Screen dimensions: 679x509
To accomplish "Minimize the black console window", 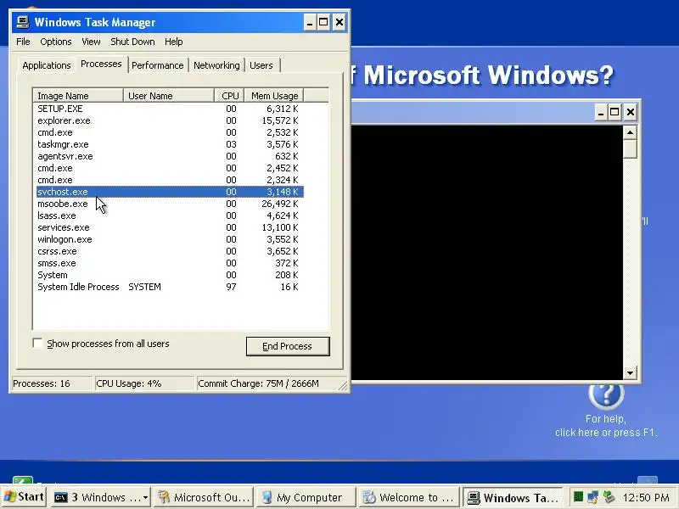I will pos(601,113).
